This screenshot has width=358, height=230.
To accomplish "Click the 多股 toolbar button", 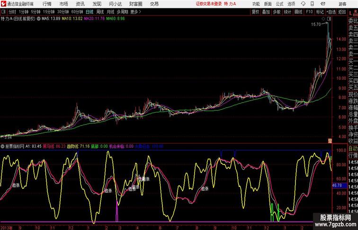I will pyautogui.click(x=277, y=12).
